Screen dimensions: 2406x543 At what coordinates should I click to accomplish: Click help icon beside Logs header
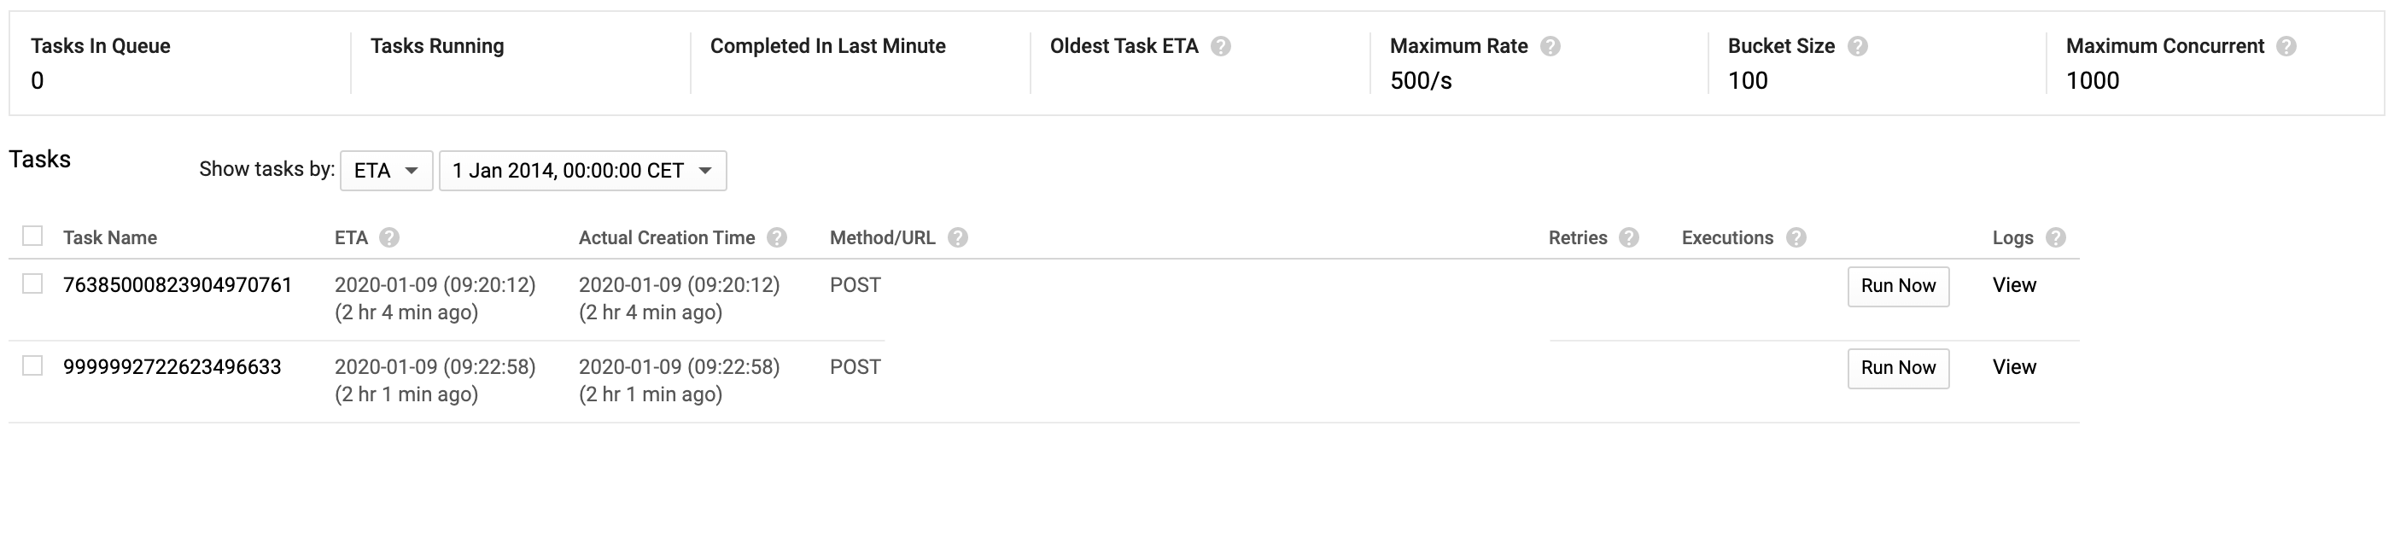2055,238
